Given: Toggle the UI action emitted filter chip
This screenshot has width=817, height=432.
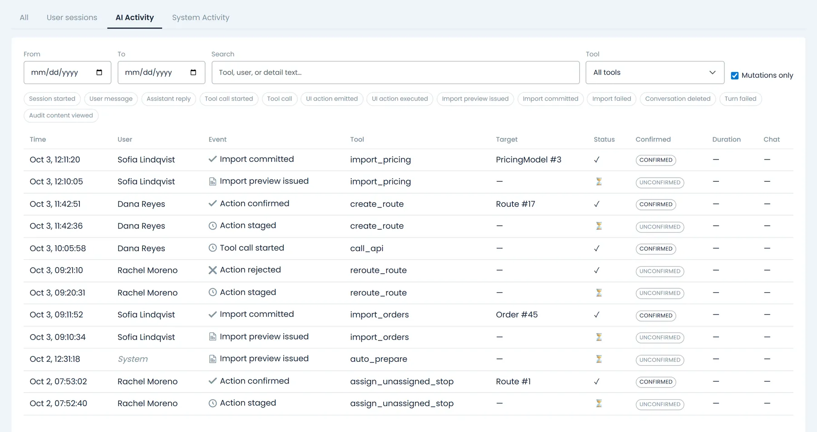Looking at the screenshot, I should (x=332, y=99).
